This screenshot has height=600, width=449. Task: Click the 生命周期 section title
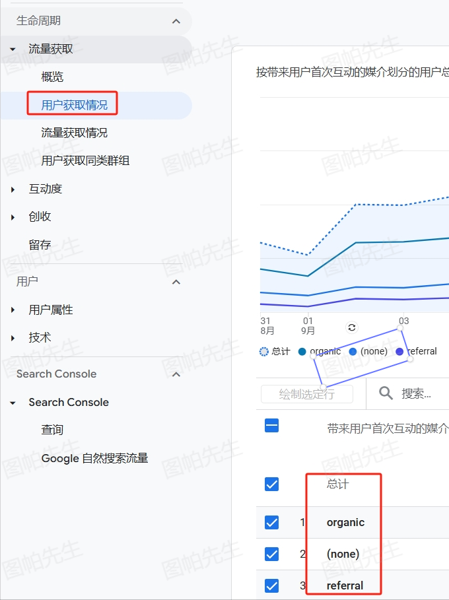tap(38, 20)
